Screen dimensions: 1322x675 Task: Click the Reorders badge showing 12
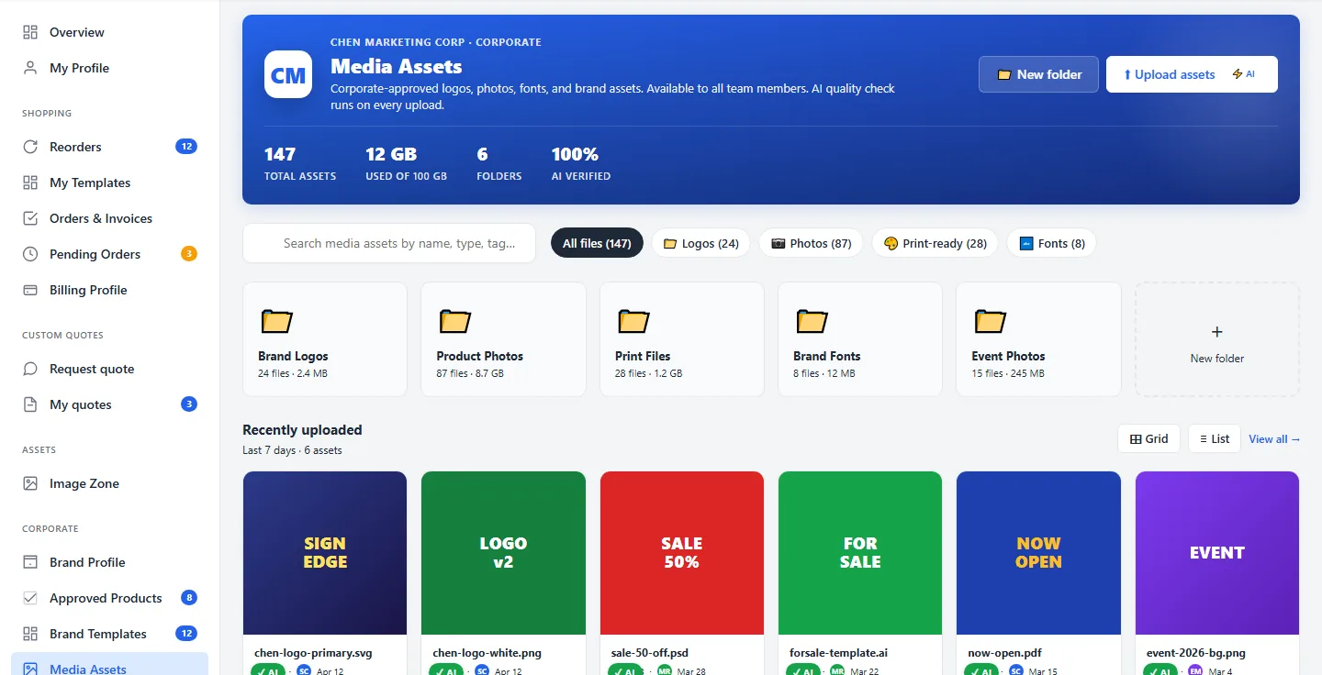(x=186, y=147)
